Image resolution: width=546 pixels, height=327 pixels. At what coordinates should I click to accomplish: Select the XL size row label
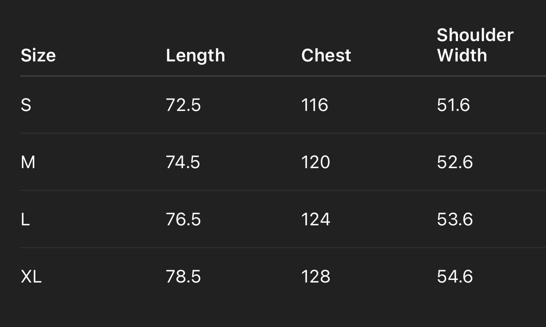coord(31,277)
